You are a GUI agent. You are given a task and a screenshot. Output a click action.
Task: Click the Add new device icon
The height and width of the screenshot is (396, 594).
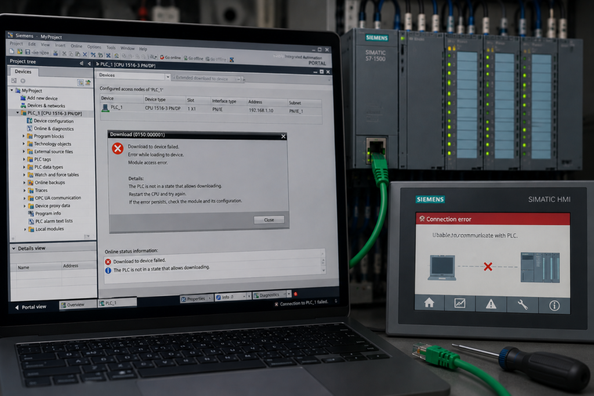pyautogui.click(x=23, y=97)
